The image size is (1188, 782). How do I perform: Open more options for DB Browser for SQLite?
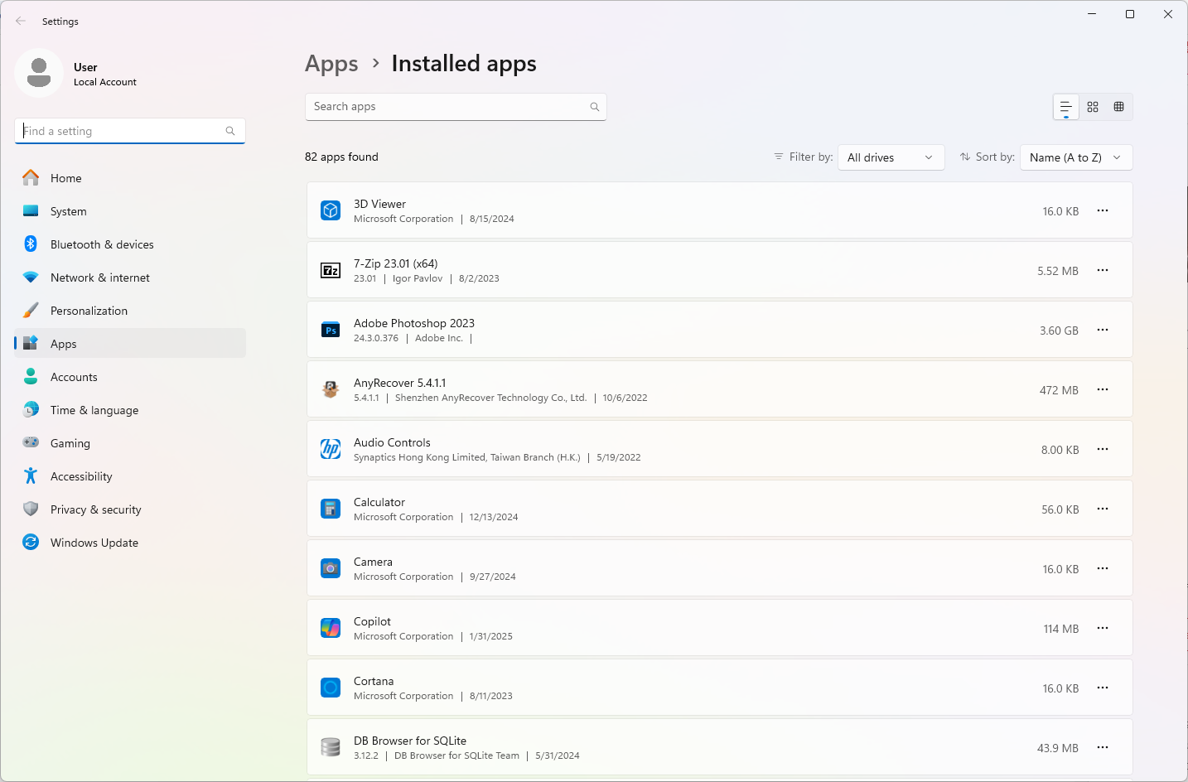[x=1103, y=747]
